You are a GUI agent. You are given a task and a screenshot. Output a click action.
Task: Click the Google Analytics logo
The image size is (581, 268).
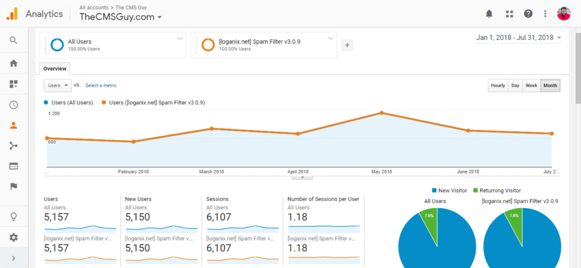pos(12,14)
